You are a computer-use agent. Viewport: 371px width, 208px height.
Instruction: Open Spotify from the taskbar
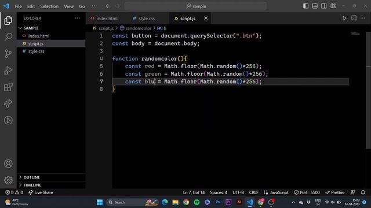pyautogui.click(x=197, y=202)
